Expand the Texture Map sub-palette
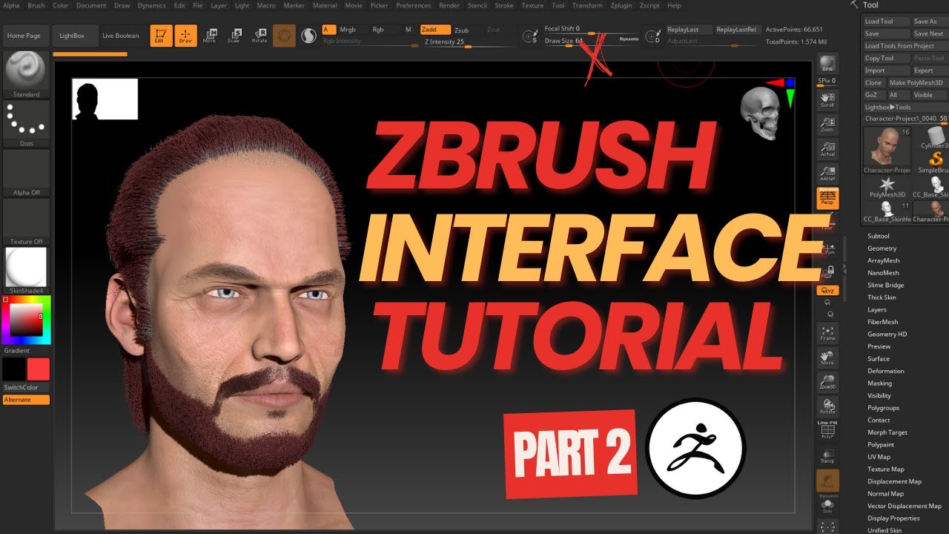Image resolution: width=949 pixels, height=534 pixels. (885, 469)
